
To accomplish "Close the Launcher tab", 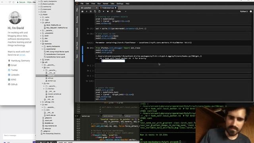I will point(97,8).
